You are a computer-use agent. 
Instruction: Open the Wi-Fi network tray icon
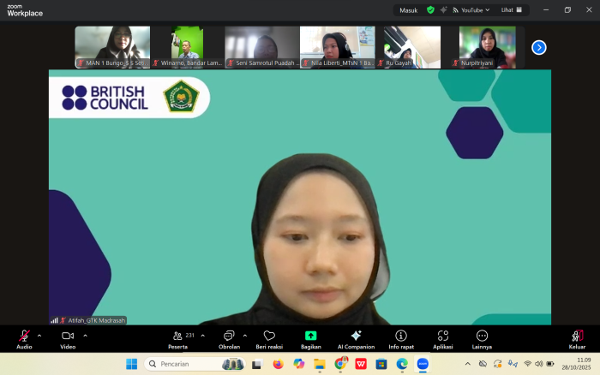pos(527,364)
